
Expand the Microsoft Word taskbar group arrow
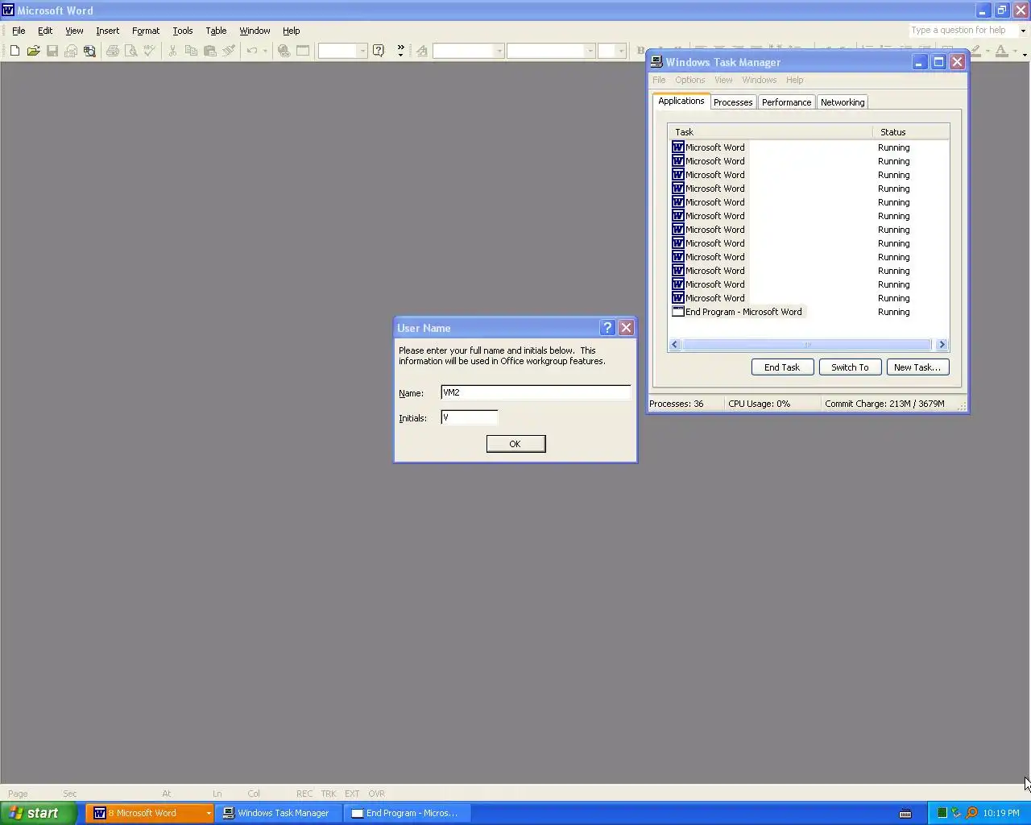pos(208,814)
